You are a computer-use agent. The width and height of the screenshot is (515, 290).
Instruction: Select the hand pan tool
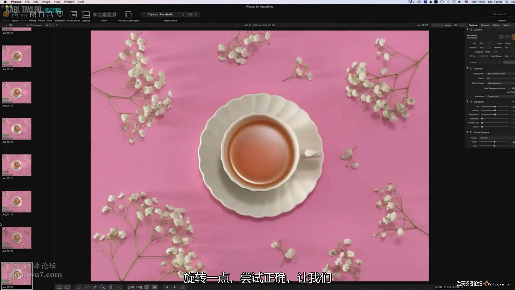click(x=111, y=287)
